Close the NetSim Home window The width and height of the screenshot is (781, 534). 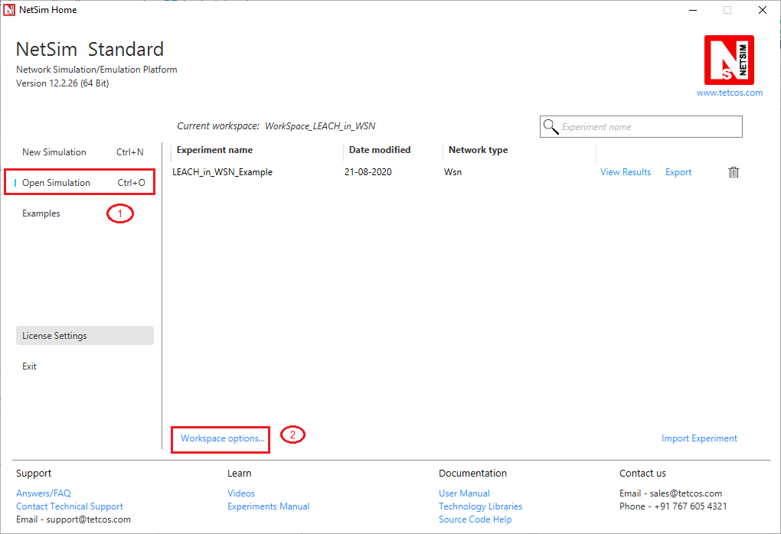pyautogui.click(x=762, y=10)
